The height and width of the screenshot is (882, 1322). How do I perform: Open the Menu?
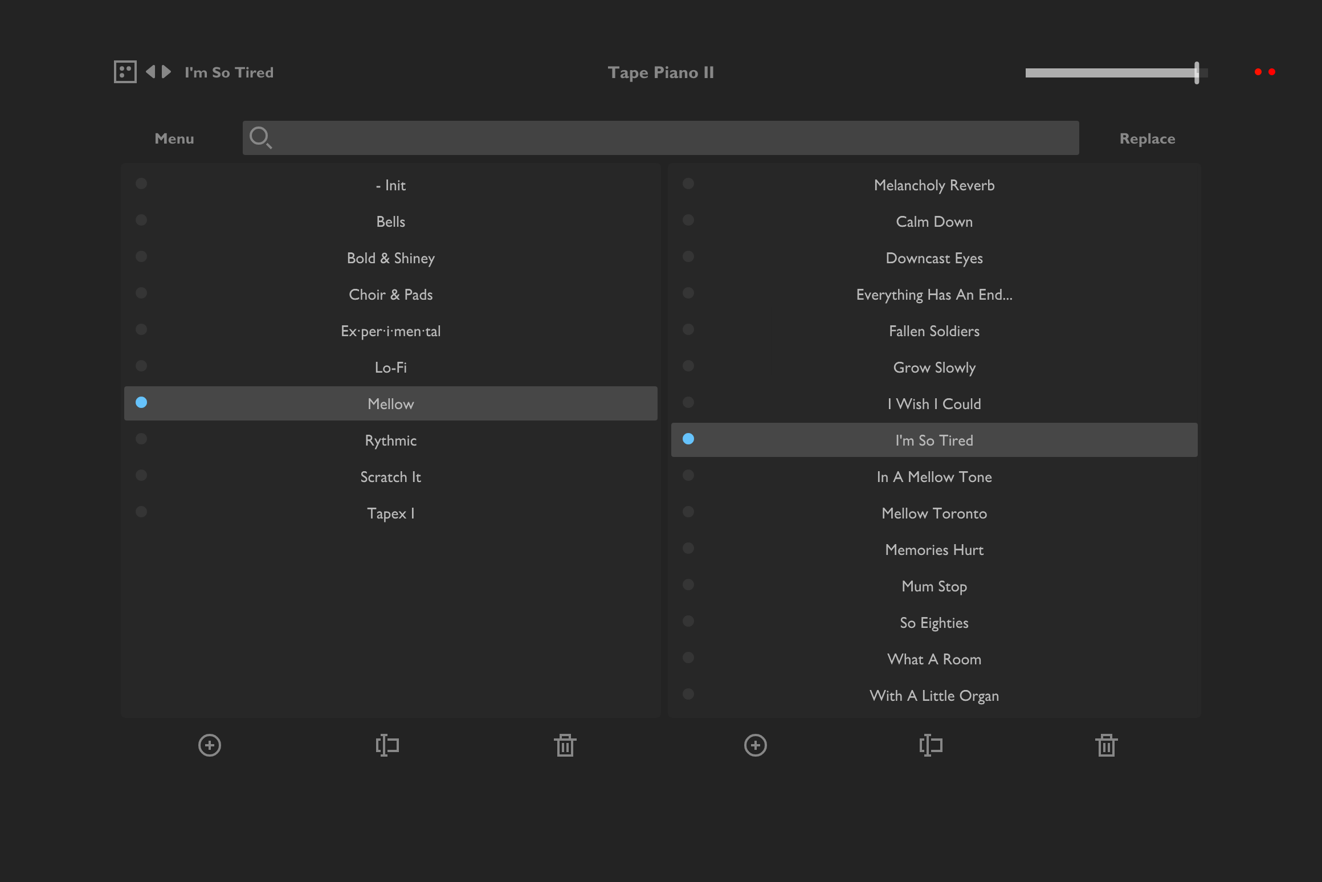[x=174, y=138]
